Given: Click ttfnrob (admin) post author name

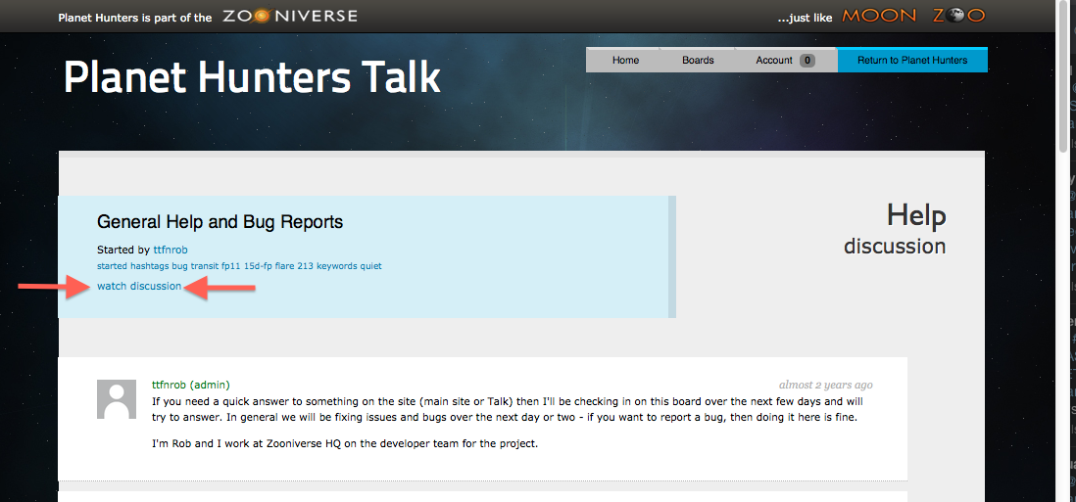Looking at the screenshot, I should coord(190,385).
